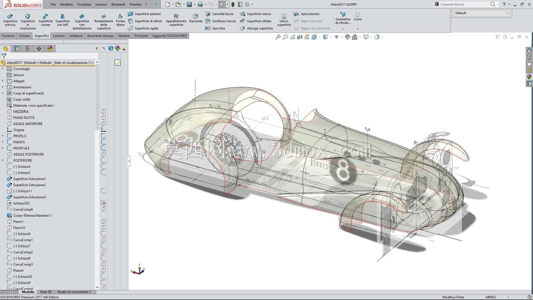Use the Zoom to fit icon
The image size is (533, 300).
coord(278,37)
